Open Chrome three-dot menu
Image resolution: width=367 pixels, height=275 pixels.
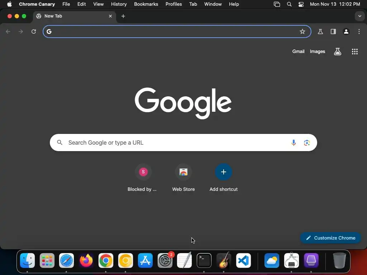pos(359,32)
